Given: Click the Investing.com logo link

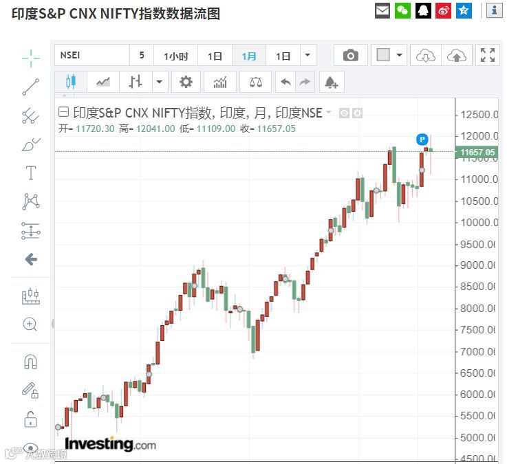Looking at the screenshot, I should coord(110,444).
